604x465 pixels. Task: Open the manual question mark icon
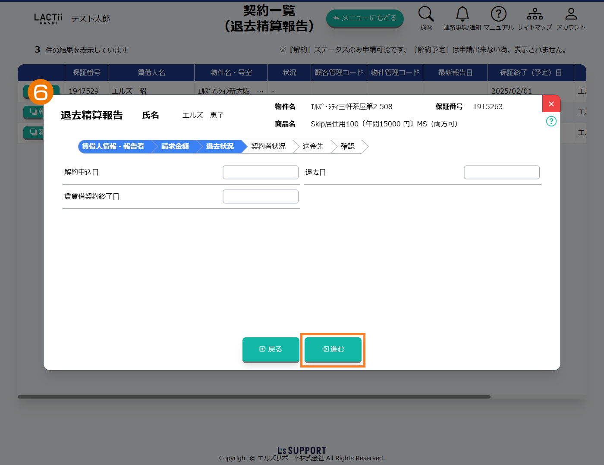click(498, 14)
